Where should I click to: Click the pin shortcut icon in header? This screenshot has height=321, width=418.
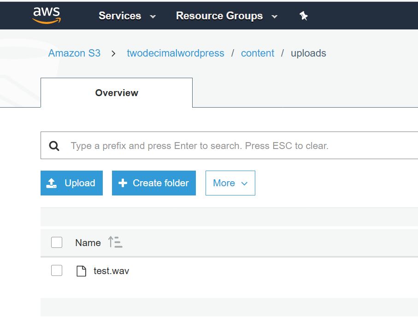click(303, 16)
